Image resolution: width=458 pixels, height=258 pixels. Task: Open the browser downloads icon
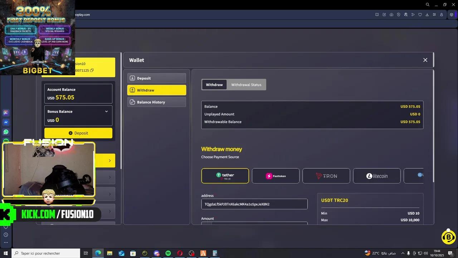(427, 15)
